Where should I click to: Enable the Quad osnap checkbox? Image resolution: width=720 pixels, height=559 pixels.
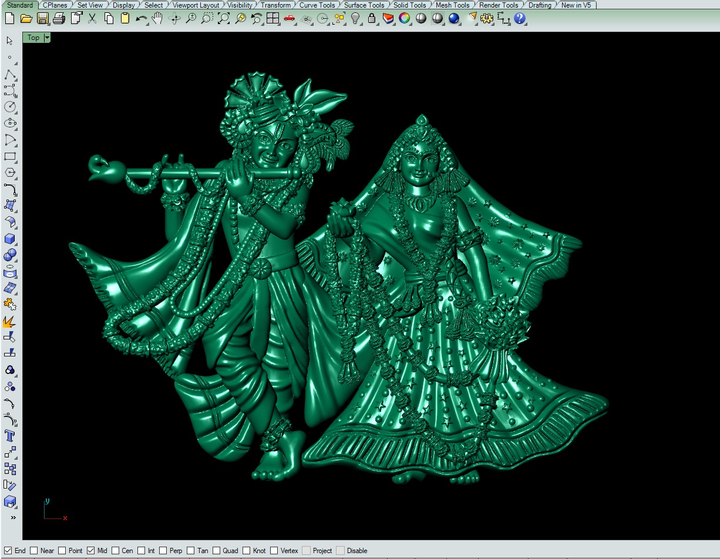coord(217,551)
